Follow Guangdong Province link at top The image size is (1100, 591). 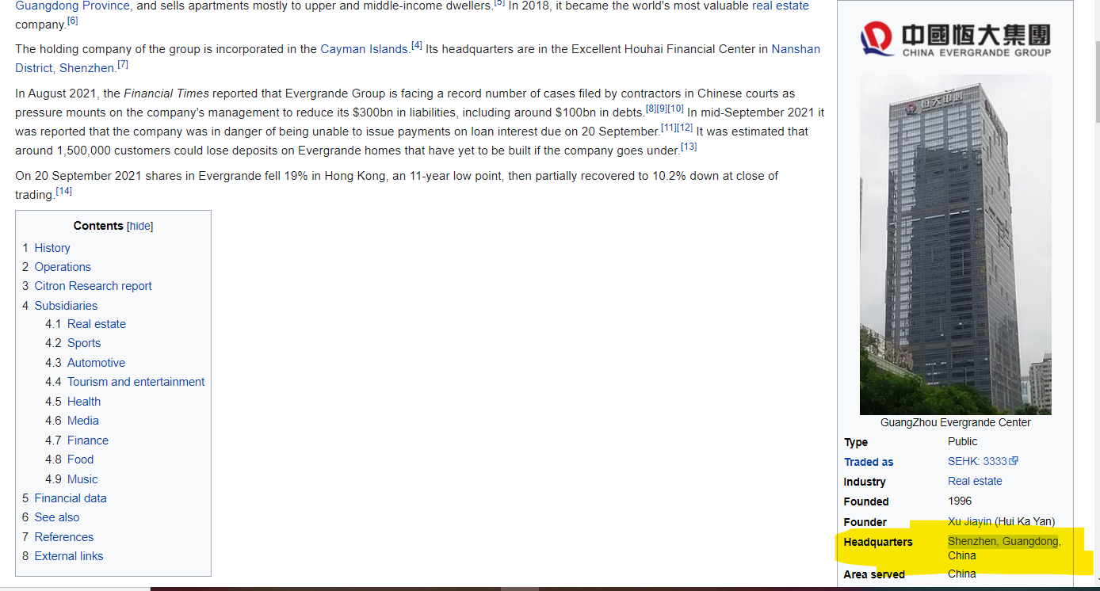[x=72, y=6]
